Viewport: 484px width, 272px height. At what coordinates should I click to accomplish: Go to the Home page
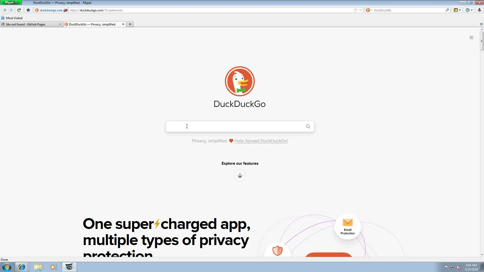(28, 10)
